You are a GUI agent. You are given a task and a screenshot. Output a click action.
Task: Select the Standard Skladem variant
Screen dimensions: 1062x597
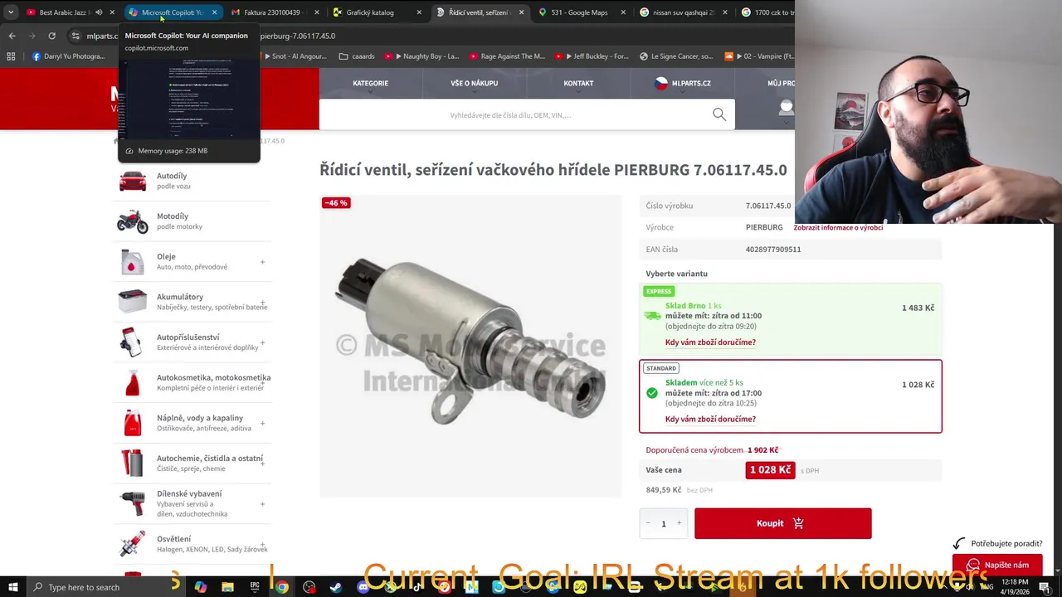click(791, 396)
